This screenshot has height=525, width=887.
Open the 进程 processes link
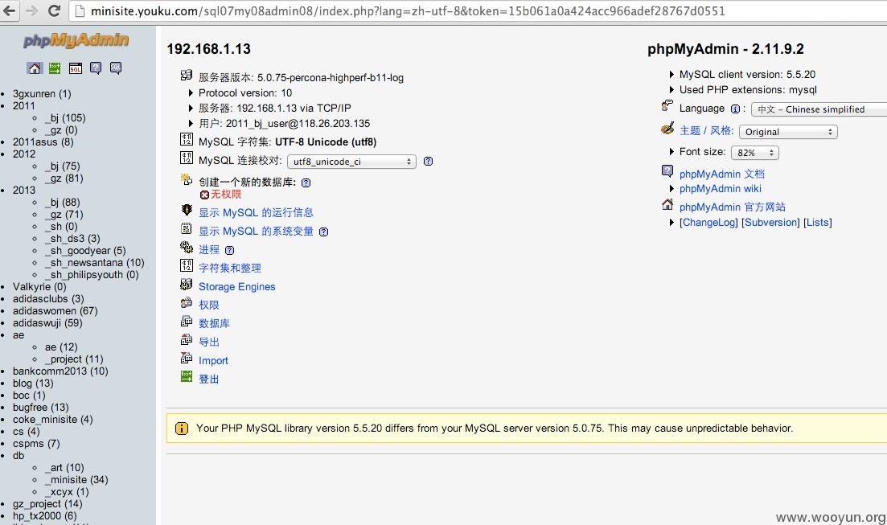(209, 249)
